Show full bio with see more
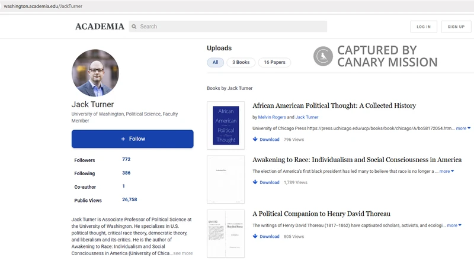 coord(182,253)
